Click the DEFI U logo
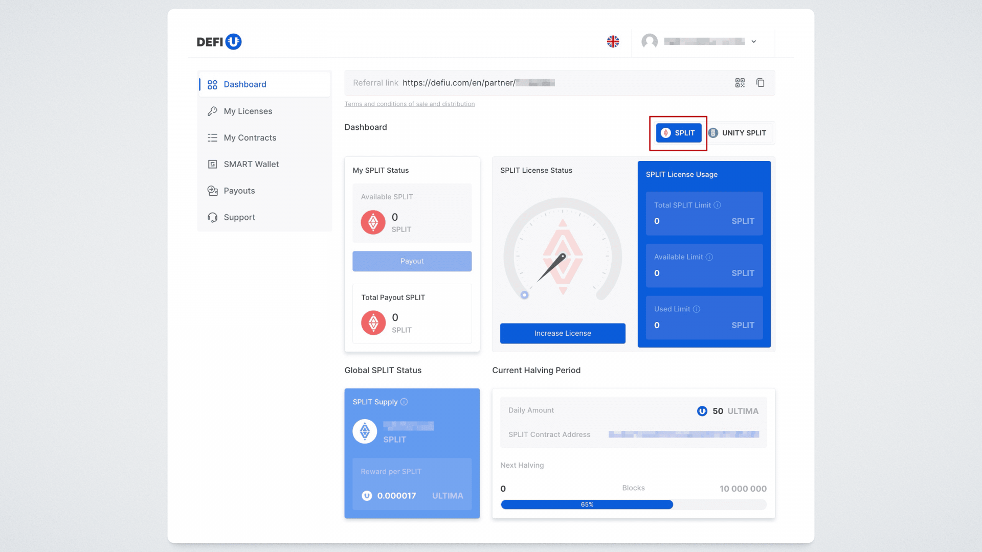The height and width of the screenshot is (552, 982). click(219, 41)
